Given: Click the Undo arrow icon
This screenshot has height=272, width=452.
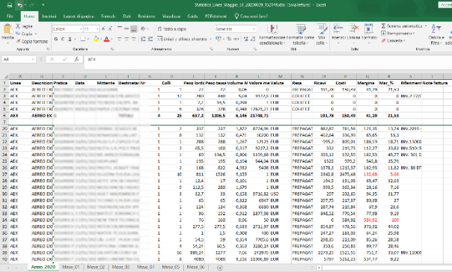Looking at the screenshot, I should pos(19,5).
